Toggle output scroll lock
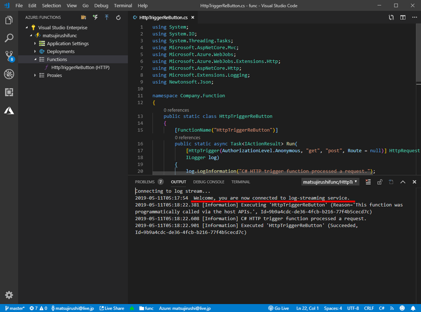Screen dimensions: 421x312 coord(380,182)
